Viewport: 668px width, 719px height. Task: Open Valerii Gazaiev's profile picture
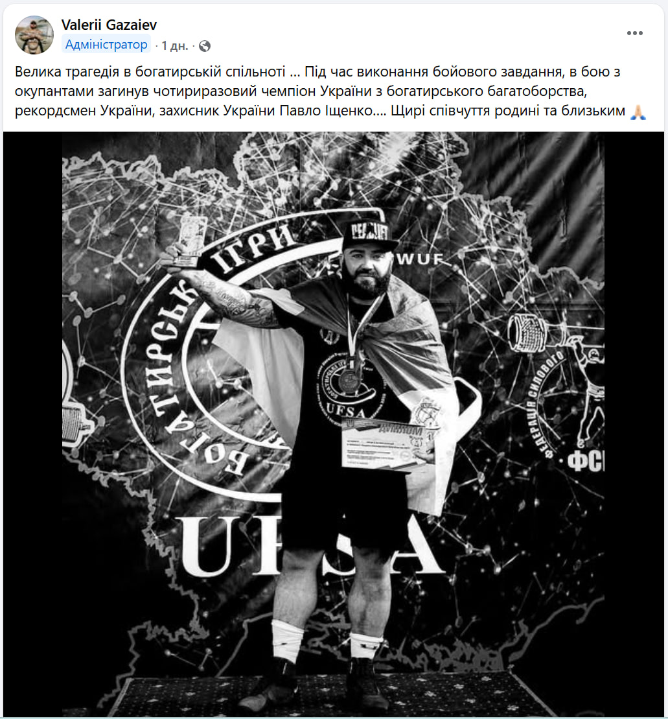point(34,35)
